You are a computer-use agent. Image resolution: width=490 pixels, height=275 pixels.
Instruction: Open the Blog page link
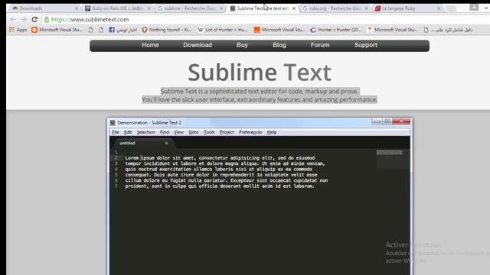pos(279,45)
